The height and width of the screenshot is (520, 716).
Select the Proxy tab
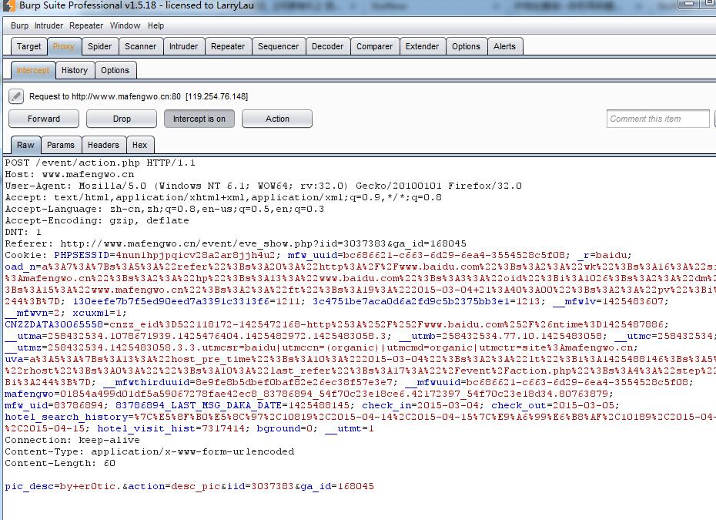(x=63, y=46)
